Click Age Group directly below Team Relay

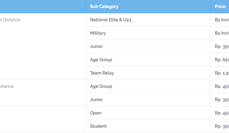coord(148,86)
